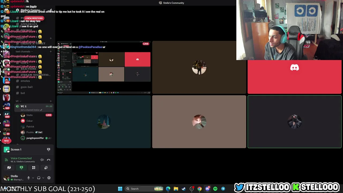Viewport: 343px width, 193px height.
Task: Expand headphone output options
Action: [43, 178]
